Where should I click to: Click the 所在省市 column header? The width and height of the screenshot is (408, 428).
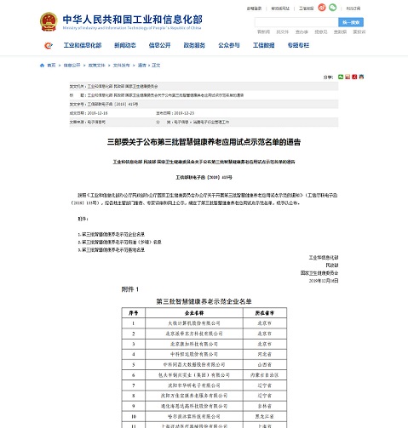[265, 313]
